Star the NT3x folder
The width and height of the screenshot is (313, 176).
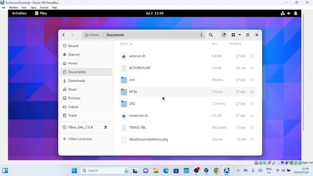point(252,92)
